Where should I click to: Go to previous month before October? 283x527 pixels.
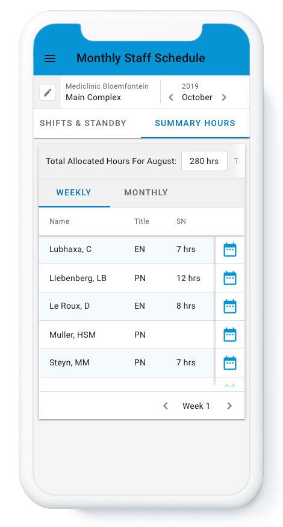(171, 98)
